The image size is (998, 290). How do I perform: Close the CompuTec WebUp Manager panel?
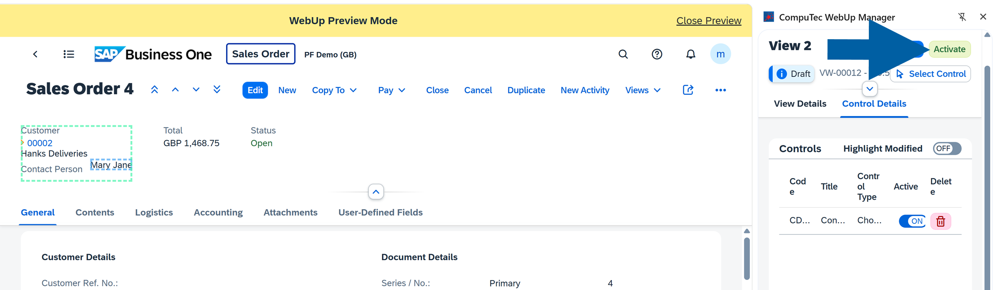983,17
